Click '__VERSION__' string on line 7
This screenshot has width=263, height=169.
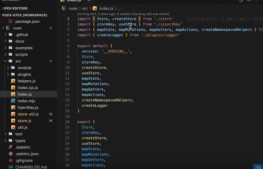(116, 52)
